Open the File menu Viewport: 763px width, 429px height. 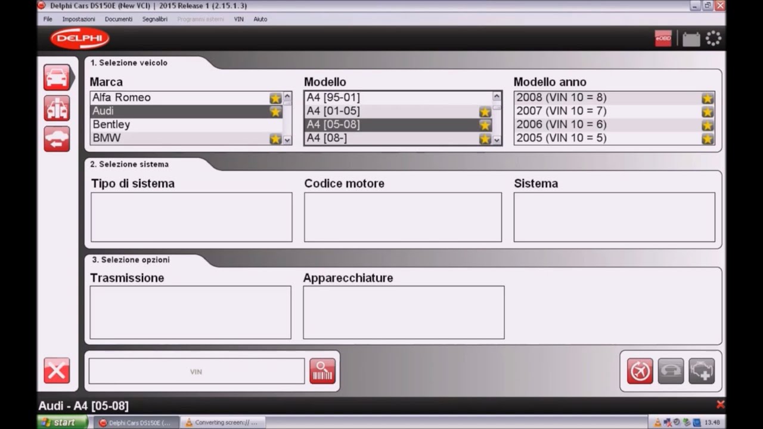[48, 19]
